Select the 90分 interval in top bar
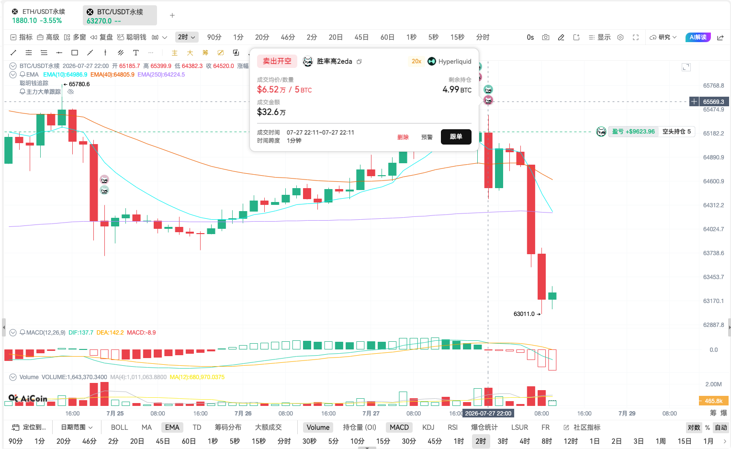Viewport: 731px width, 449px height. click(x=214, y=37)
